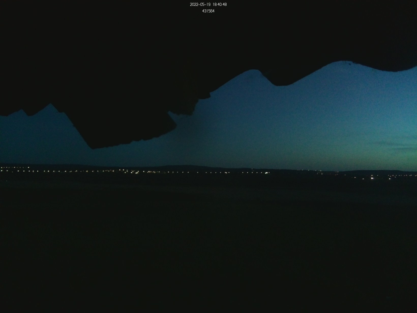Select the frame number 431564

[x=208, y=11]
